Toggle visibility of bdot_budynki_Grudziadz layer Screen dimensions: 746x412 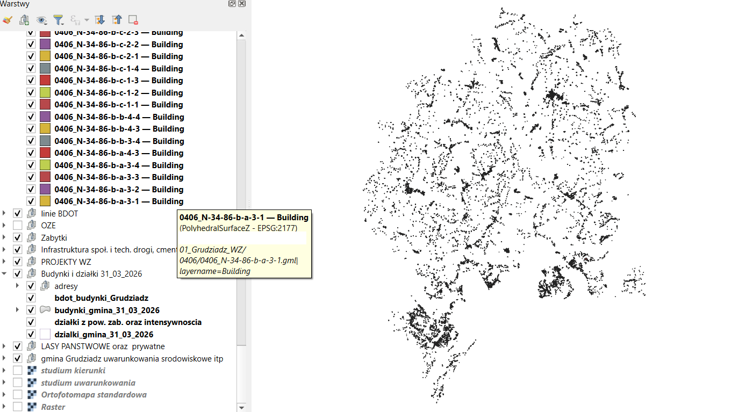click(x=31, y=298)
